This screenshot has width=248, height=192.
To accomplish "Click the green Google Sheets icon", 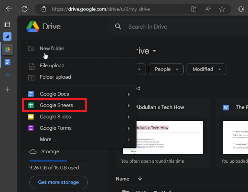I will (31, 105).
